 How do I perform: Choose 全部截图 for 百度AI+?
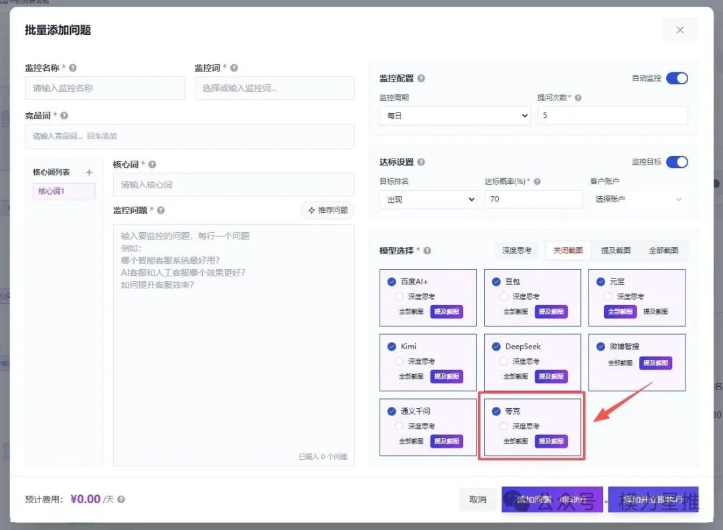(411, 312)
